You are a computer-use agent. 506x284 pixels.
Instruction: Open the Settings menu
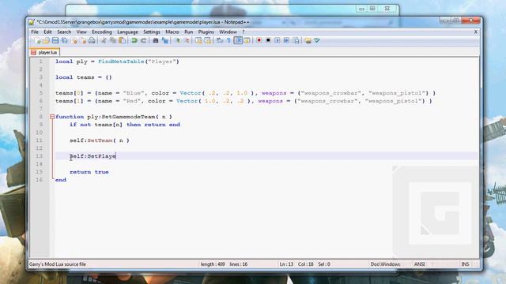152,32
